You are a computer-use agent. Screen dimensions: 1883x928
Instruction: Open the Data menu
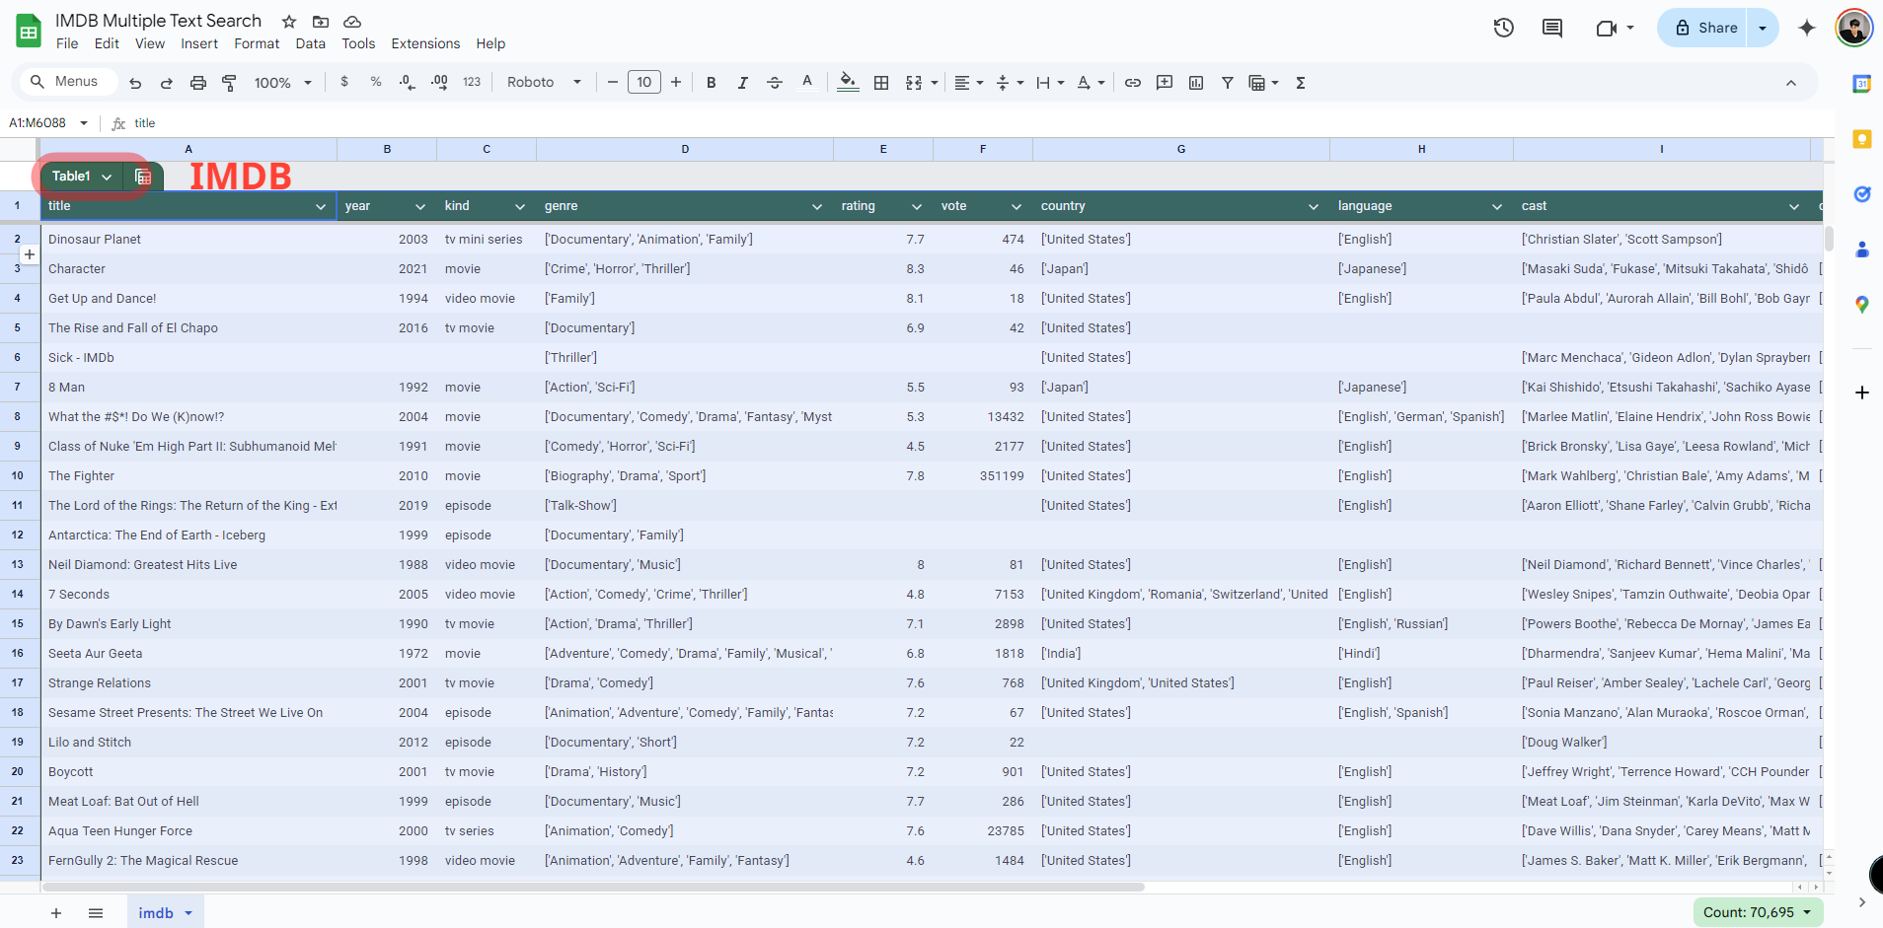point(310,43)
